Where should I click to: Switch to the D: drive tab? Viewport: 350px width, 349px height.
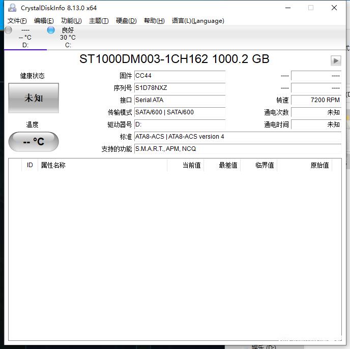coord(25,38)
